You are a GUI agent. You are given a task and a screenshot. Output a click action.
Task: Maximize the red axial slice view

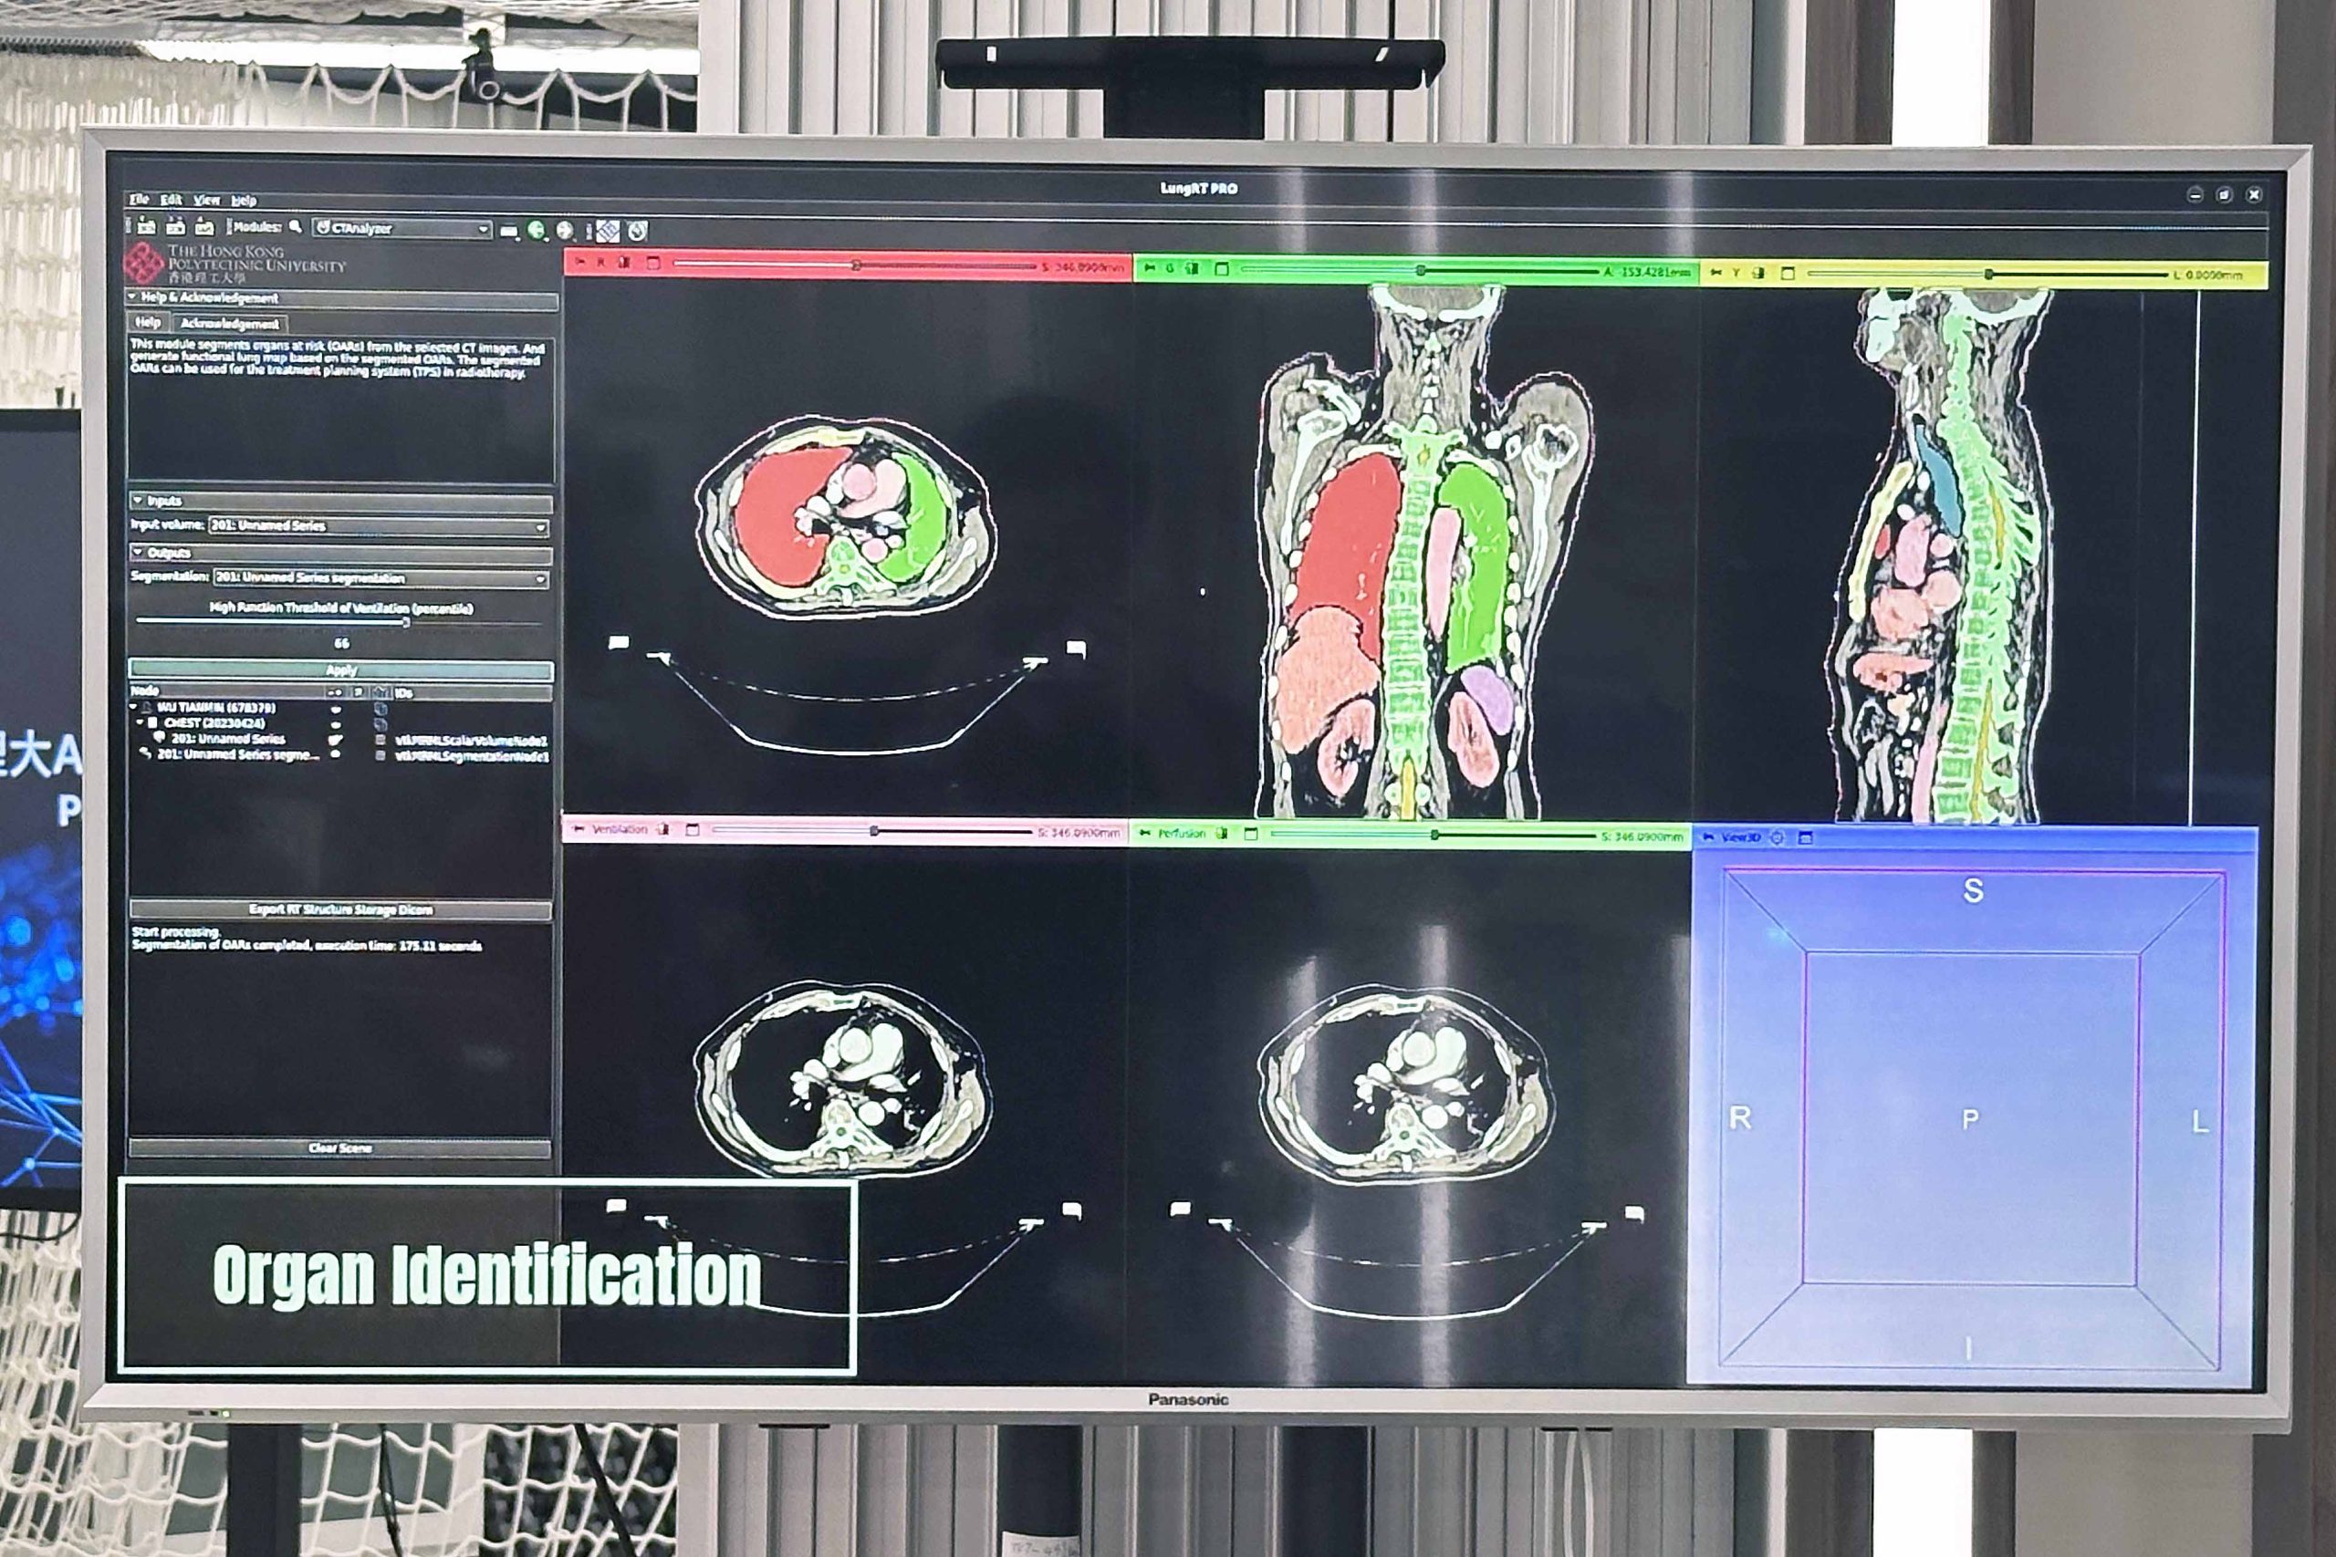[653, 263]
